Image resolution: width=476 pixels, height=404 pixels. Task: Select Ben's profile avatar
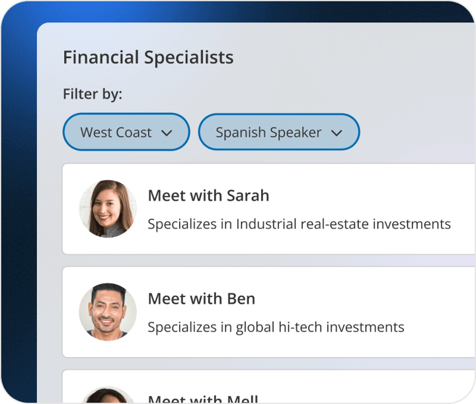point(108,312)
